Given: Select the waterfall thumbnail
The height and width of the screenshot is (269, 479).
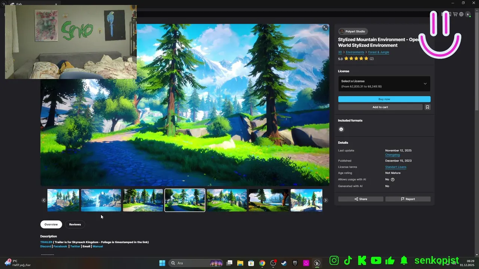Looking at the screenshot, I should (101, 200).
